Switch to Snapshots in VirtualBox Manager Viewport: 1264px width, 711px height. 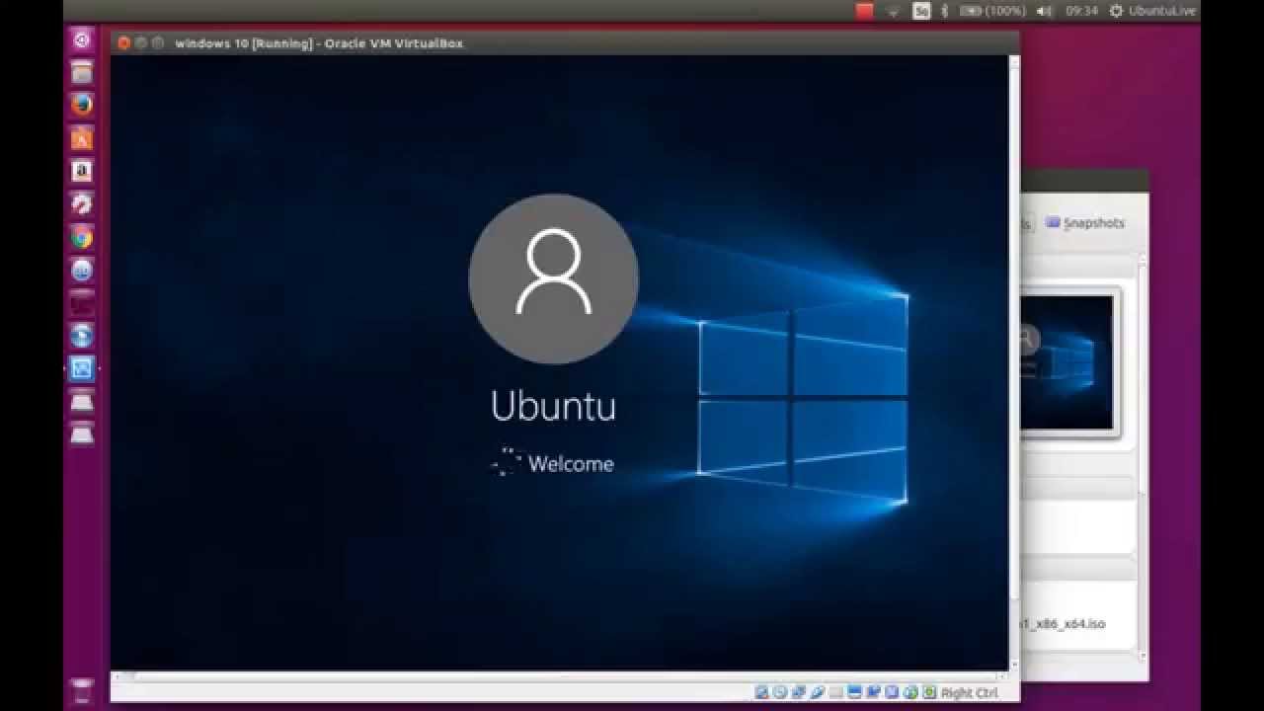pos(1085,223)
